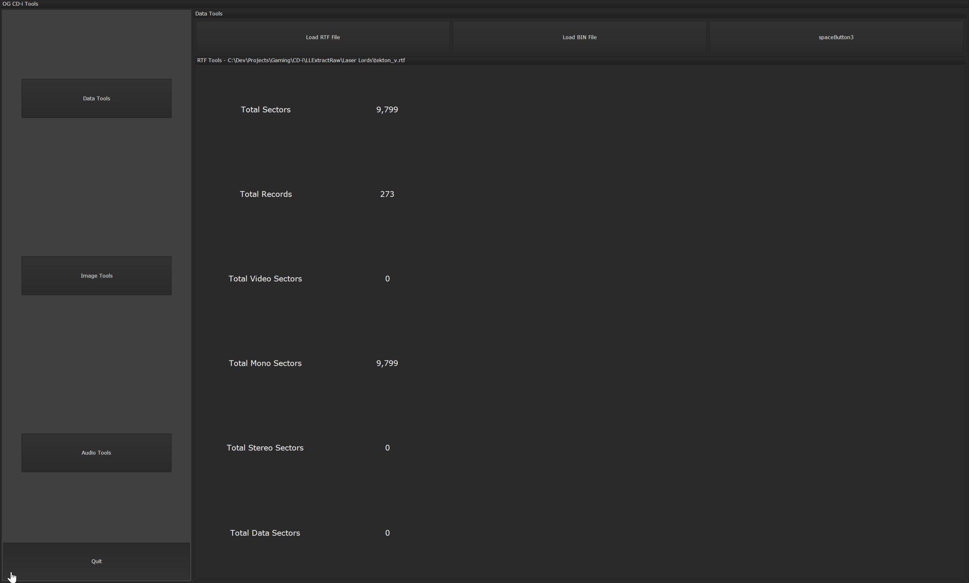
Task: Click Load RTF File button
Action: tap(322, 37)
